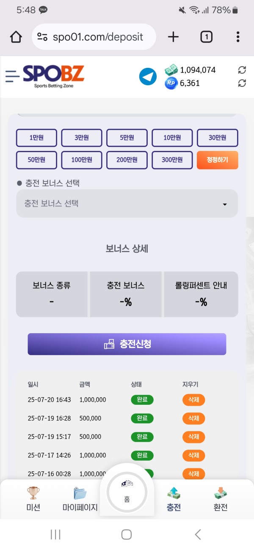This screenshot has height=551, width=254.
Task: Tap the blue Telegram icon
Action: pos(148,77)
